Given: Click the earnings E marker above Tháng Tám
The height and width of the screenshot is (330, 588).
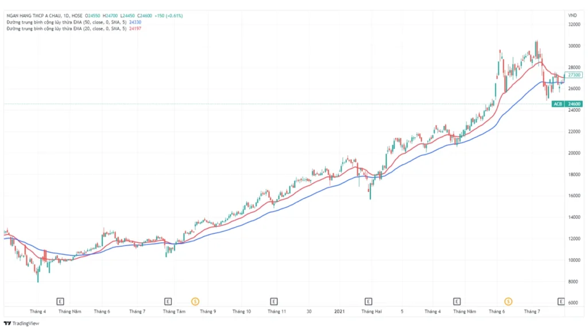Looking at the screenshot, I should pyautogui.click(x=168, y=301).
